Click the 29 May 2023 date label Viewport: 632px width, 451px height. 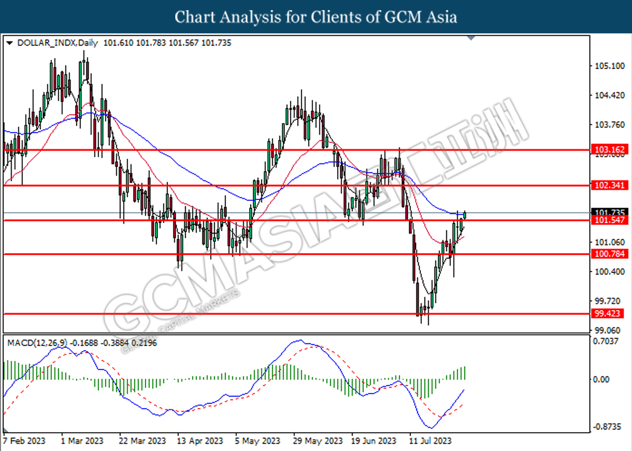point(318,441)
